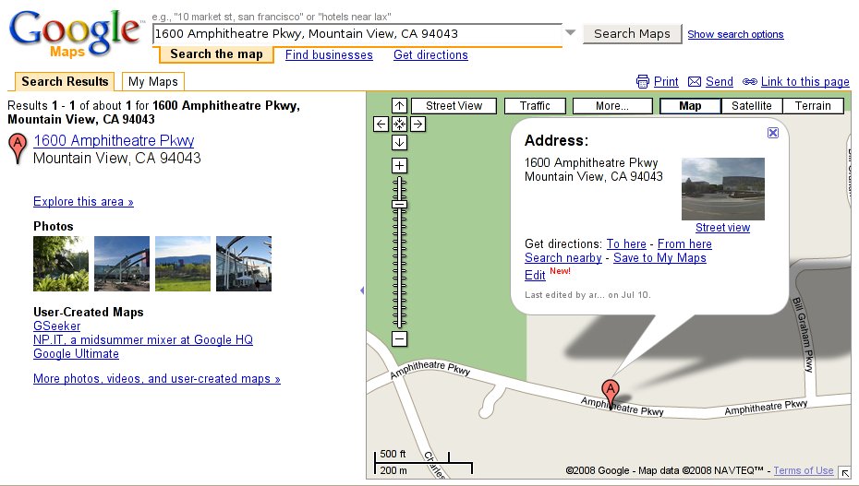Screen dimensions: 859x486
Task: Open the Search Results tab
Action: (x=65, y=81)
